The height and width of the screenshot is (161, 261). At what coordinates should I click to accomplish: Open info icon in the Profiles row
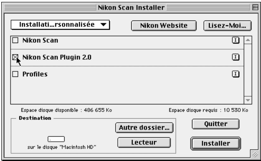click(235, 74)
